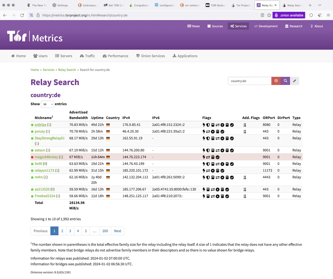Go back using the browser back arrow
Screen dimensions: 333x279
pyautogui.click(x=5, y=15)
